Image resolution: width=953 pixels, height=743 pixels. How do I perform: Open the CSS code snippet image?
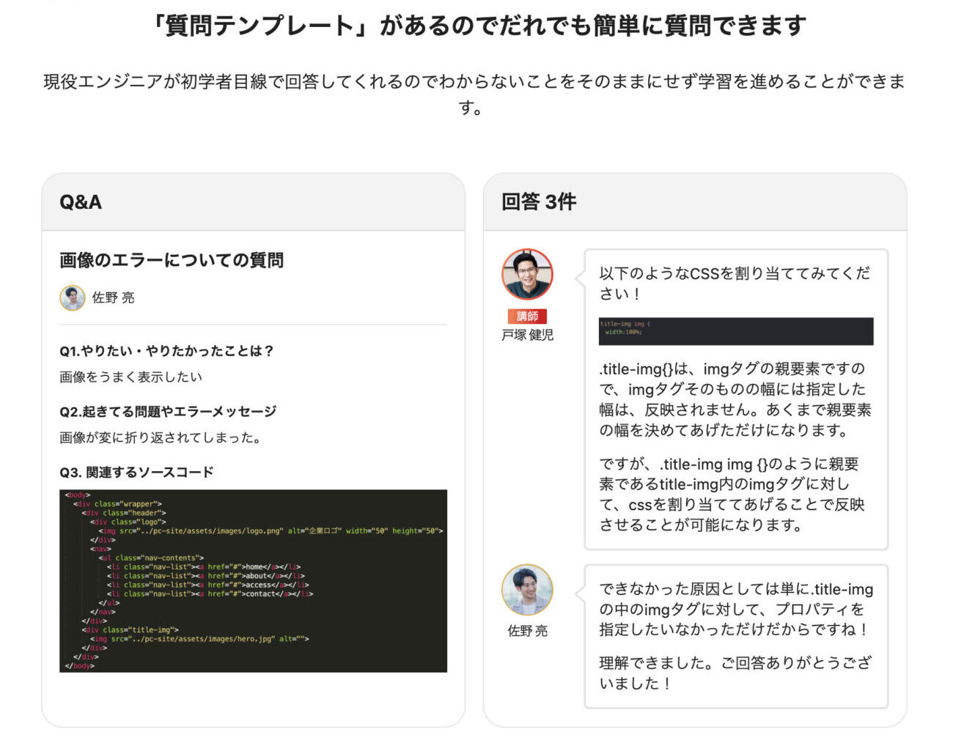pyautogui.click(x=736, y=331)
